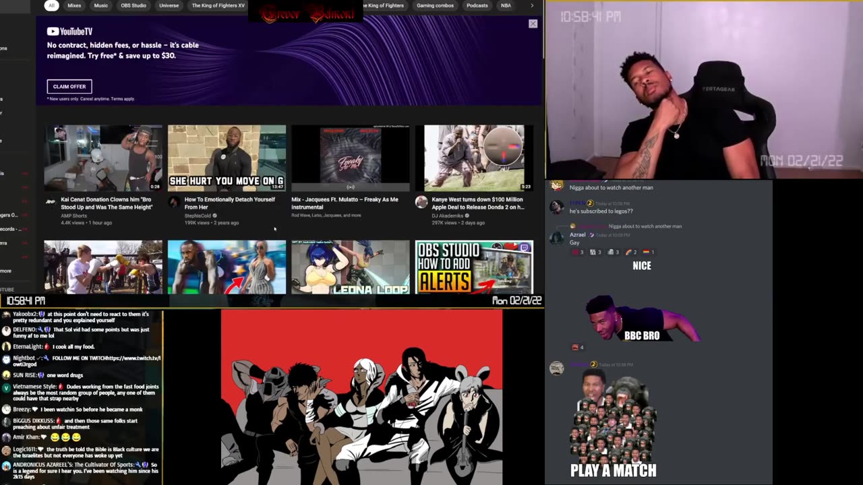Click the "199K views • 2 years ago" text

coord(212,222)
